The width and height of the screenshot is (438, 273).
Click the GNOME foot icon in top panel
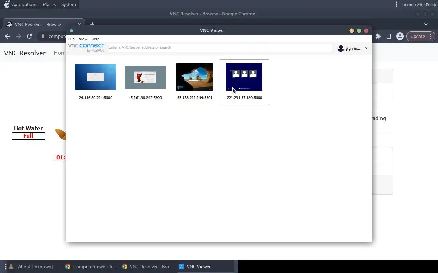[x=6, y=4]
